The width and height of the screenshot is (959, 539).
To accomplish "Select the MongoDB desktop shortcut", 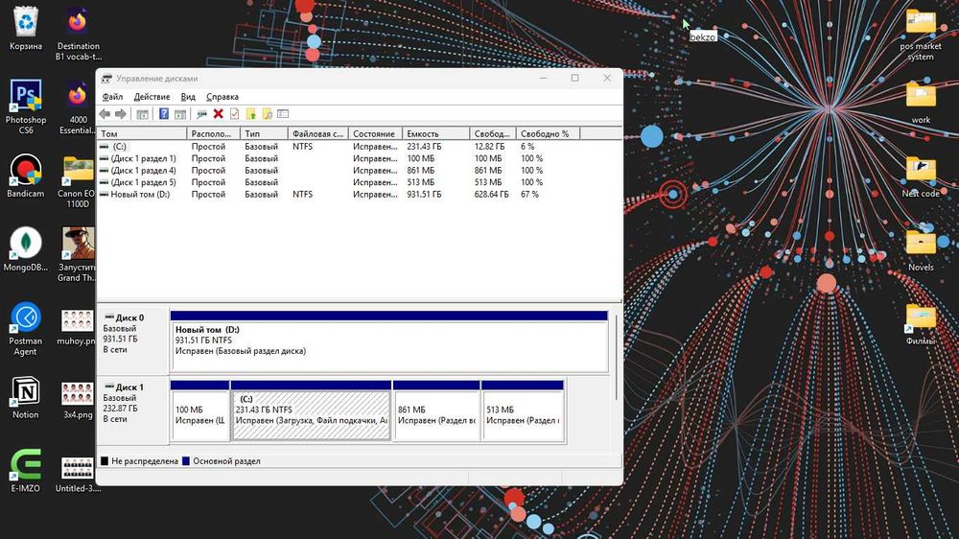I will (26, 249).
